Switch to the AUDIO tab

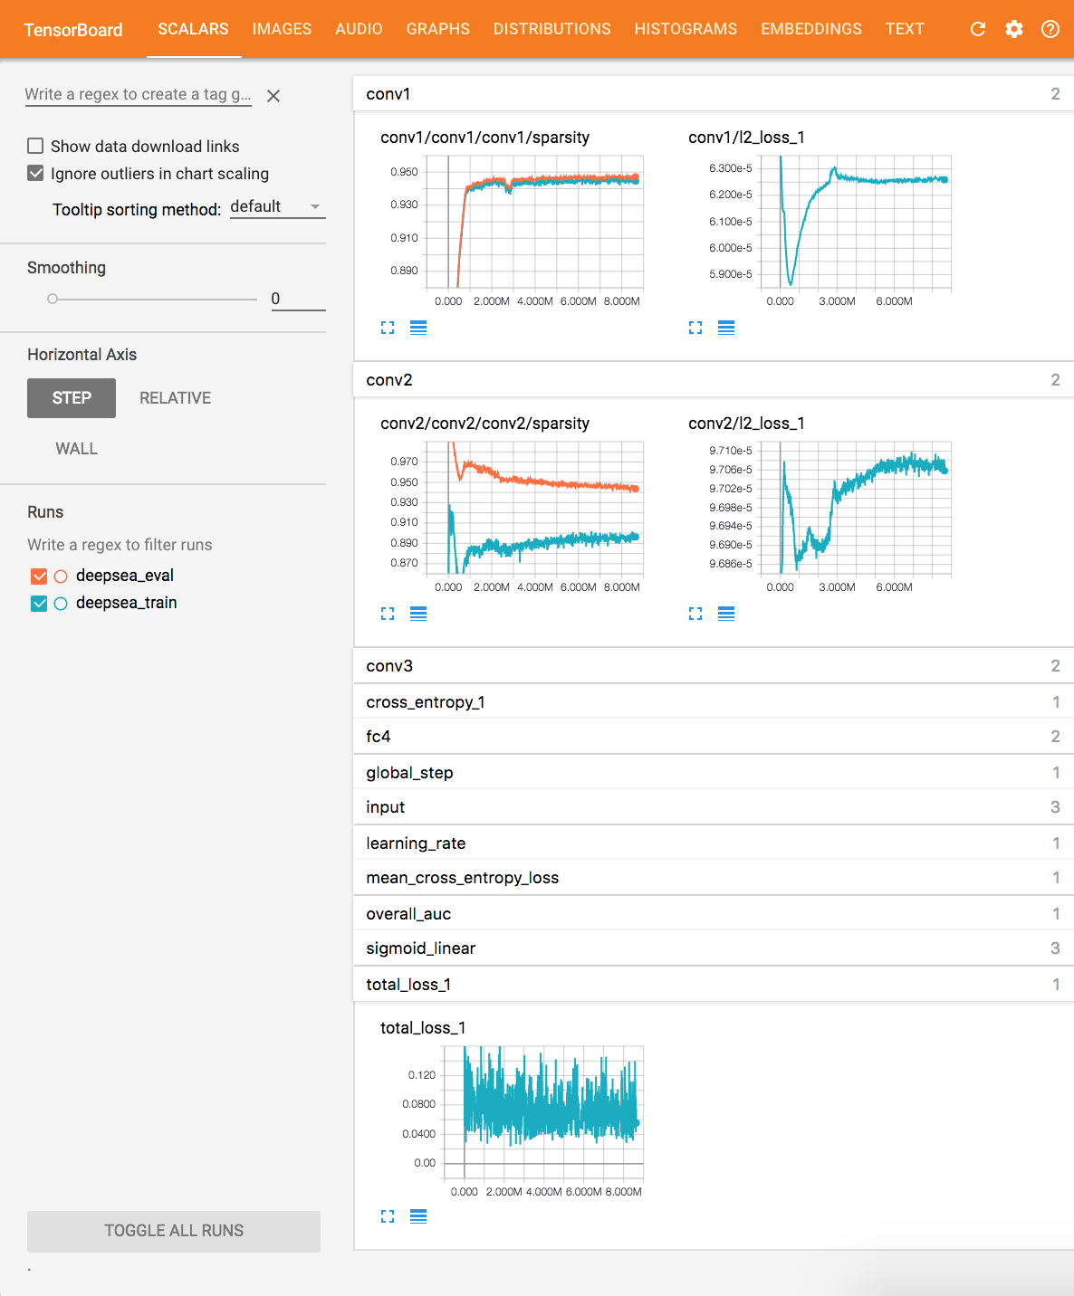[359, 29]
